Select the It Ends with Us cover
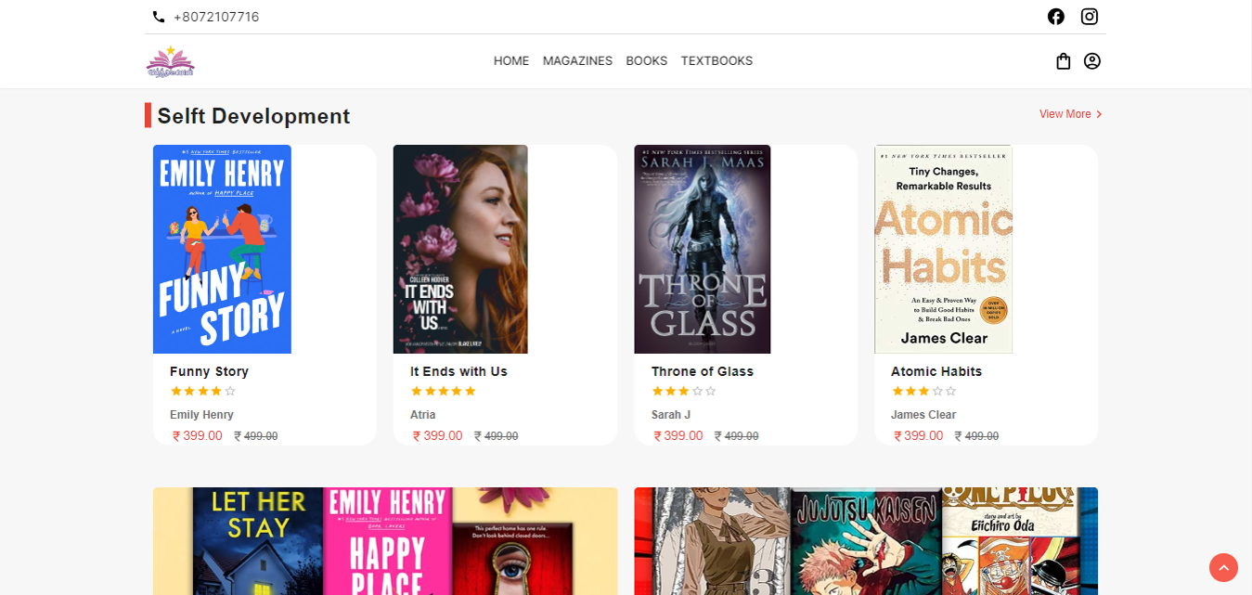 coord(460,249)
